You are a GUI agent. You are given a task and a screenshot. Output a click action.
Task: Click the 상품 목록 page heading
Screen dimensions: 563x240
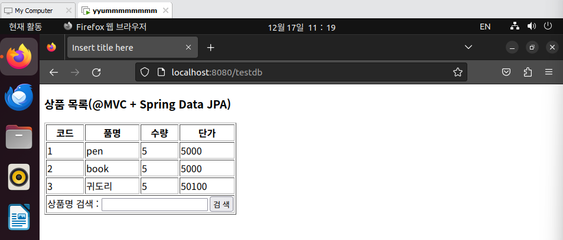point(138,104)
